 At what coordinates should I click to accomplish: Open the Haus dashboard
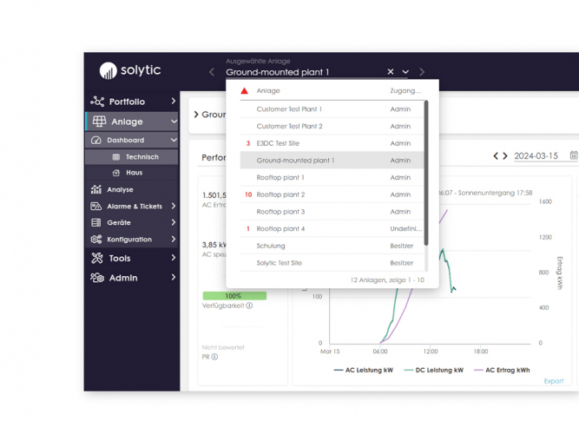pyautogui.click(x=132, y=173)
